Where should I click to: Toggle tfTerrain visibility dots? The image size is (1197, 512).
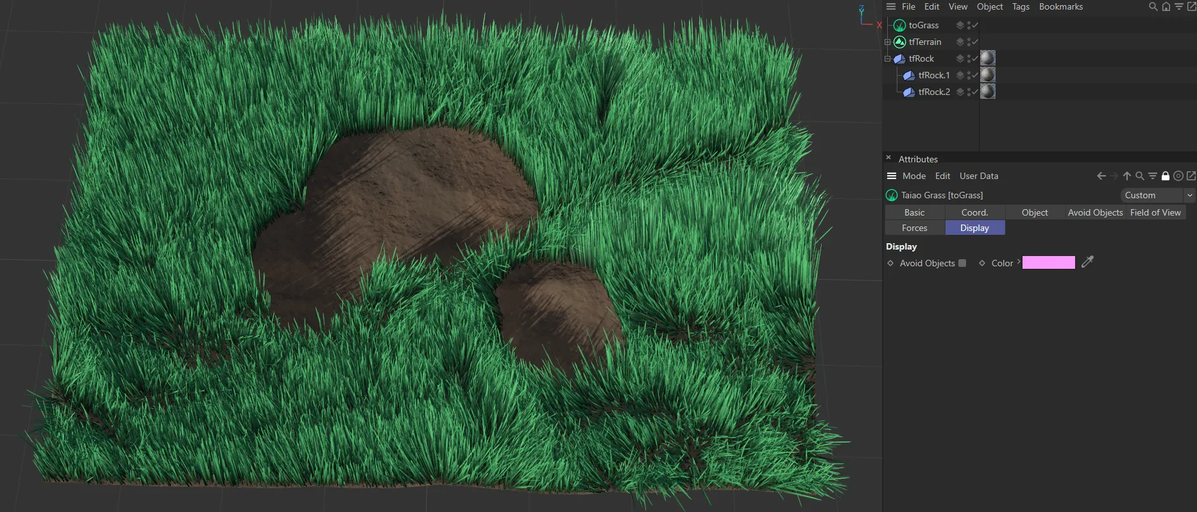[969, 42]
